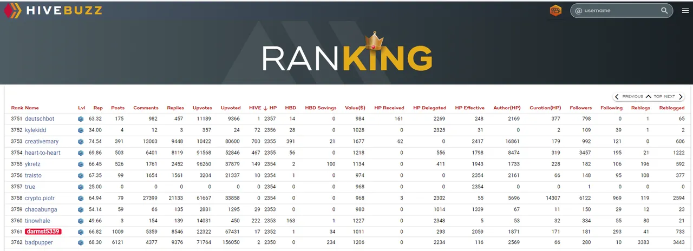Click level cube icon for traisto
This screenshot has width=693, height=251.
click(x=81, y=175)
